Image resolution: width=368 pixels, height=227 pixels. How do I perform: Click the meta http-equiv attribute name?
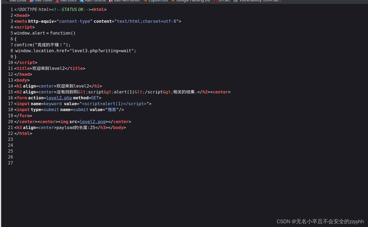coord(41,21)
